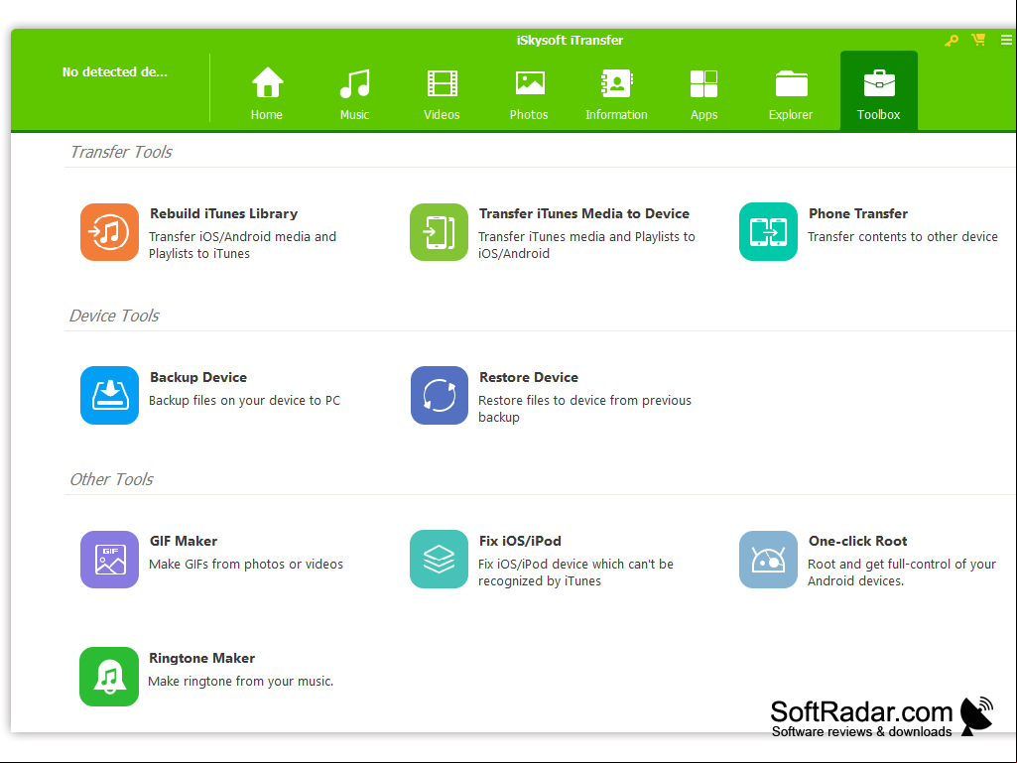Open the shopping cart purchase icon
1017x763 pixels.
pos(978,40)
